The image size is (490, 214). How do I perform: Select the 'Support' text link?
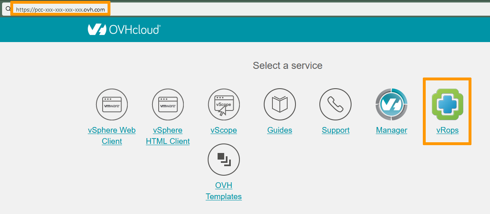click(335, 130)
